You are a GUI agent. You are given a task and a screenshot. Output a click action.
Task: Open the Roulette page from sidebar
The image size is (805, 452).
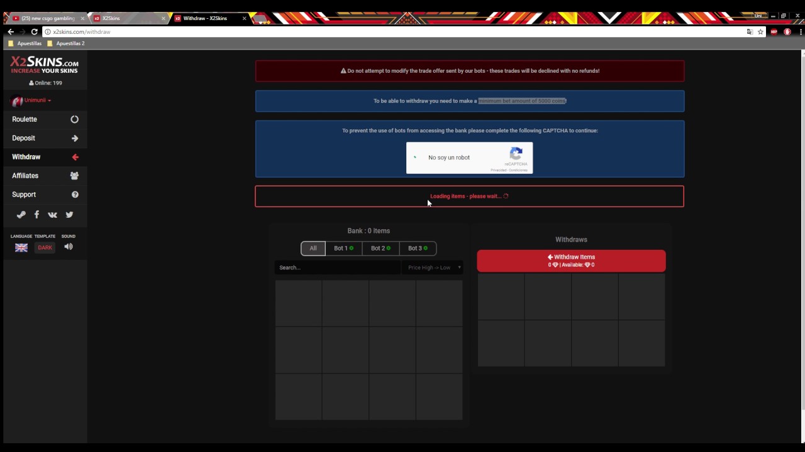tap(45, 119)
